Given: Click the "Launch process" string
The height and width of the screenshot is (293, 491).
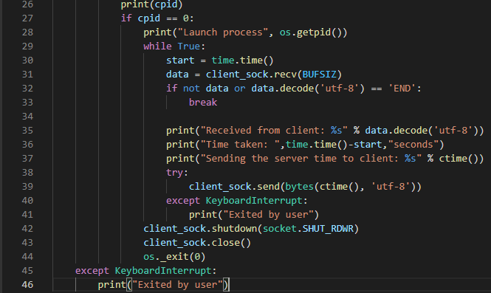Looking at the screenshot, I should [x=223, y=32].
